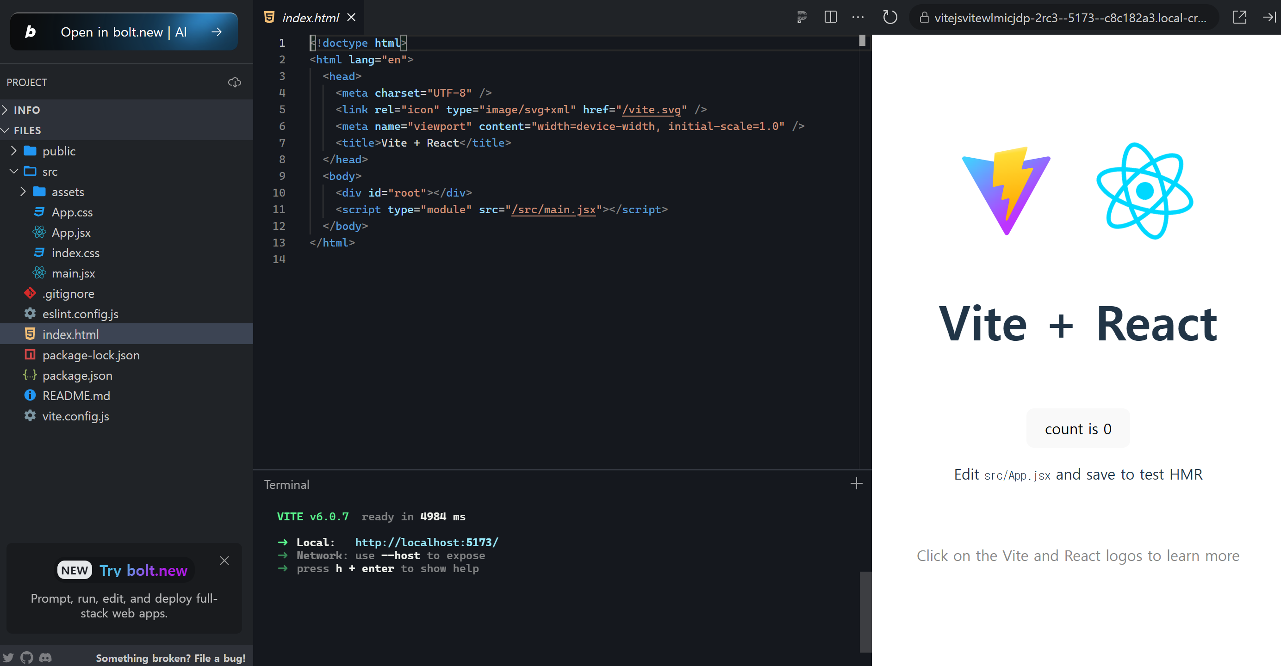Click Open in bolt.new AI button

pyautogui.click(x=124, y=32)
